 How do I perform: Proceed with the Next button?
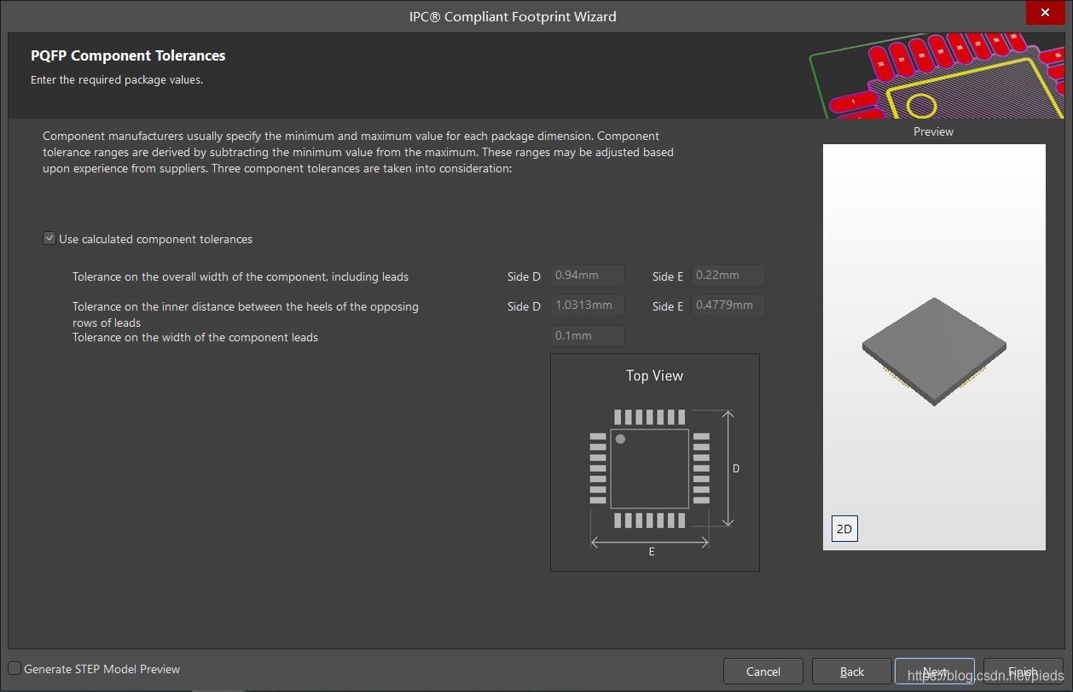click(934, 672)
